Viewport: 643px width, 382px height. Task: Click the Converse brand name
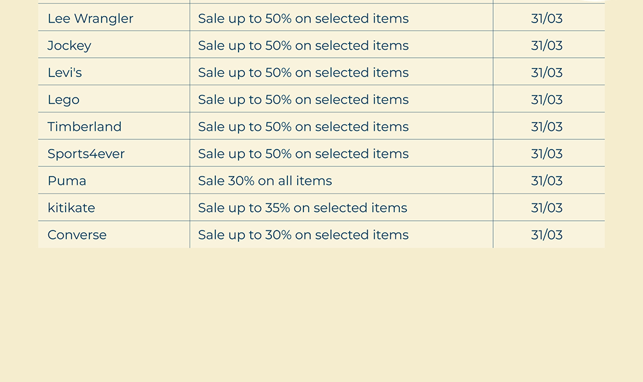pyautogui.click(x=77, y=234)
